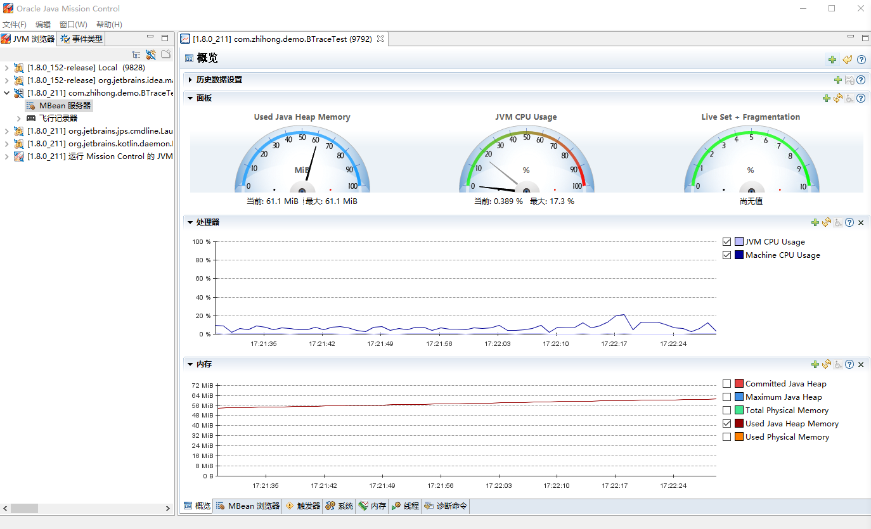The width and height of the screenshot is (871, 529).
Task: Open help icon in the 概览 header
Action: [861, 60]
